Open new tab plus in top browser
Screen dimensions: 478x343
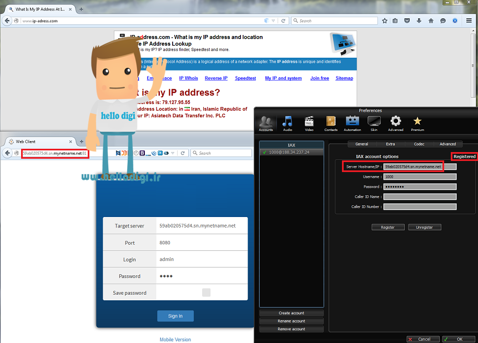point(81,9)
